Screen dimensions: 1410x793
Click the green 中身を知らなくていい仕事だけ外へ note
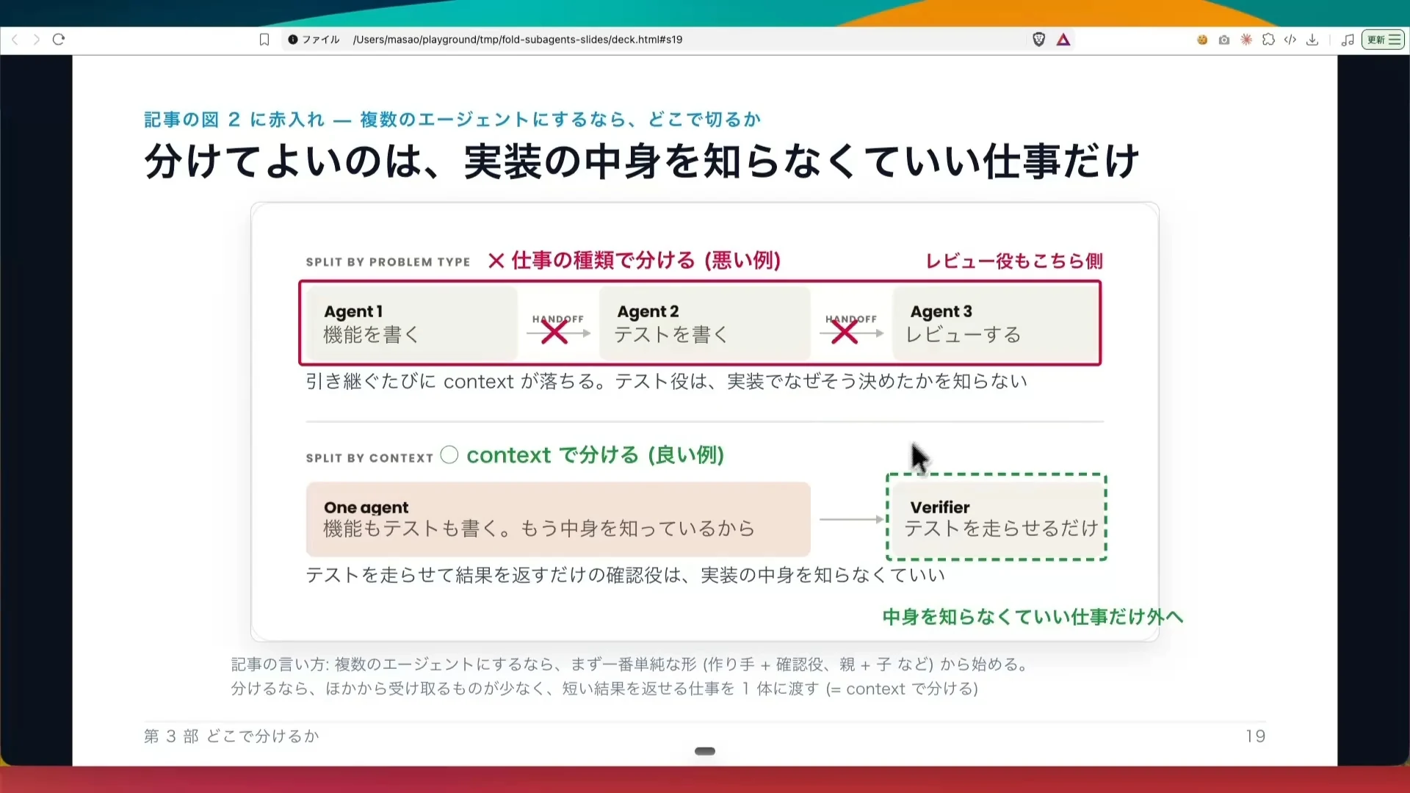(1033, 617)
